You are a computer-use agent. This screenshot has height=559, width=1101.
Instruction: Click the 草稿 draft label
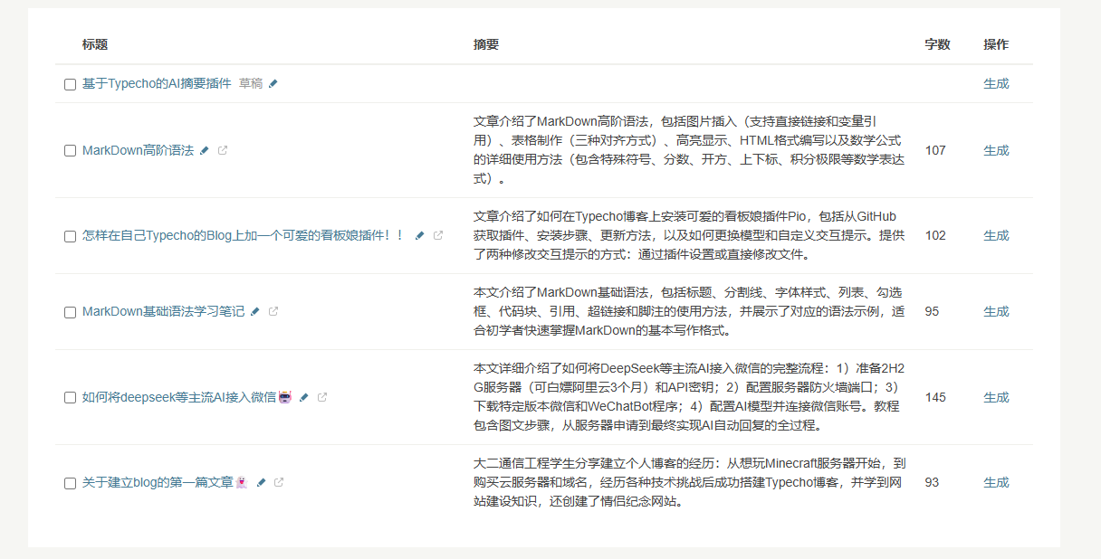pyautogui.click(x=251, y=83)
